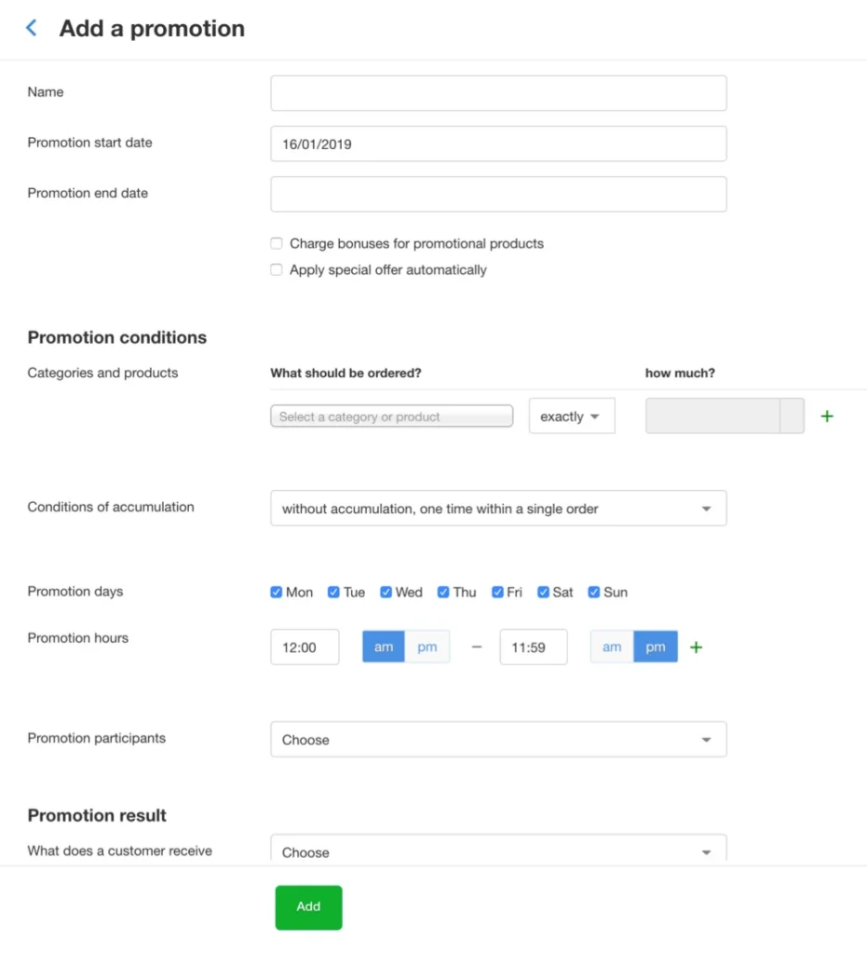
Task: Click the Promotion end date field
Action: [x=498, y=194]
